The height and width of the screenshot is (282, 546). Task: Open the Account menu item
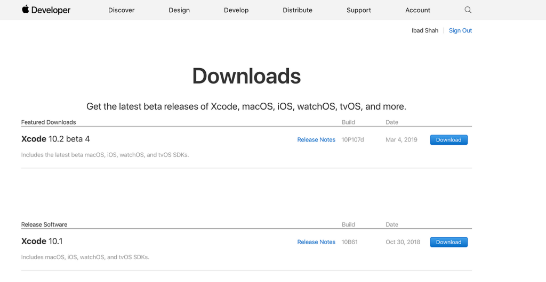pos(417,10)
